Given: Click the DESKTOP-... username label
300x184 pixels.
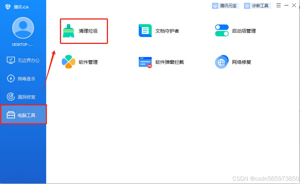Looking at the screenshot, I should click(x=23, y=44).
